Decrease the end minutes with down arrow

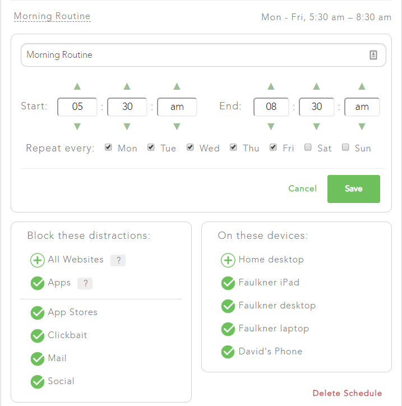pyautogui.click(x=317, y=127)
